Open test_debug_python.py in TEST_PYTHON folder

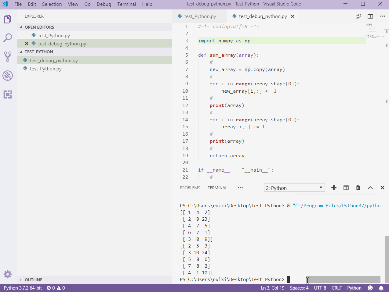(95, 60)
